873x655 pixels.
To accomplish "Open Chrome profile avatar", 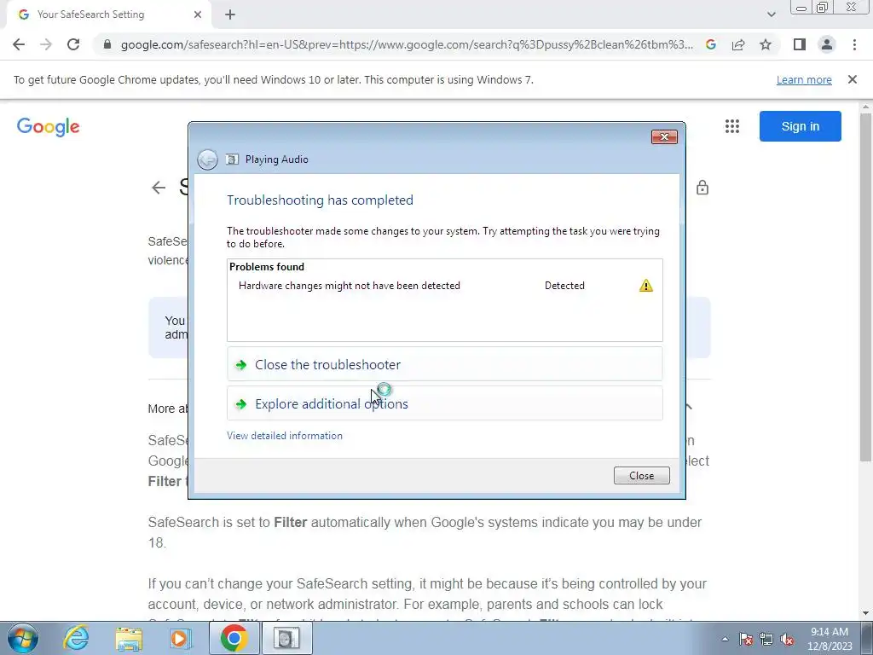I will coord(827,44).
